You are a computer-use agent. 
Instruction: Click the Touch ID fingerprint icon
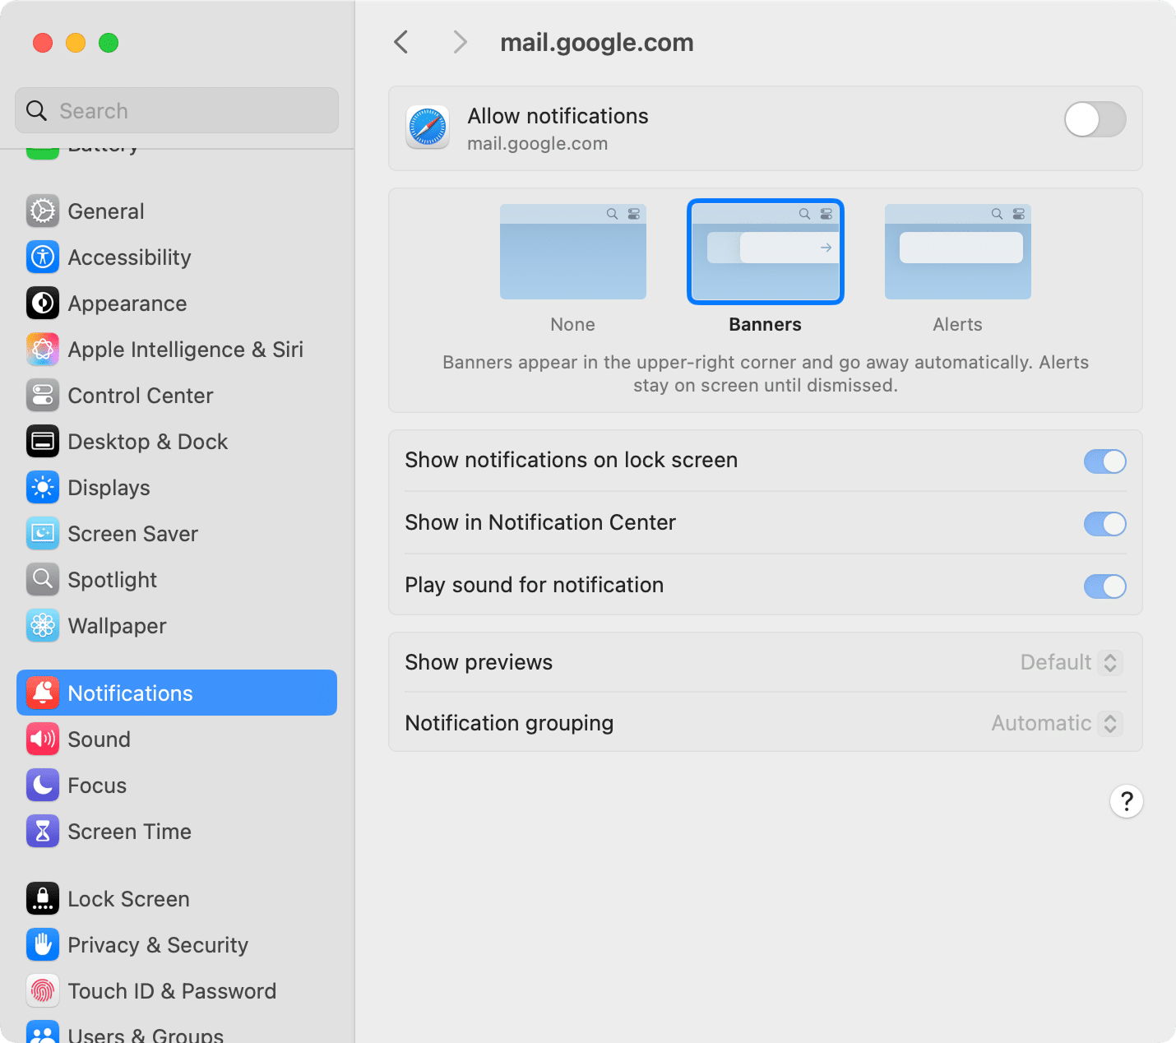(x=43, y=991)
